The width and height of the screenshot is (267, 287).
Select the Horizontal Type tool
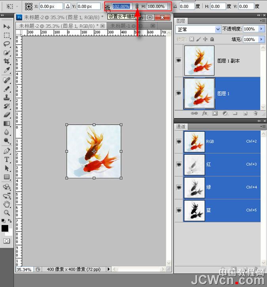click(x=7, y=160)
